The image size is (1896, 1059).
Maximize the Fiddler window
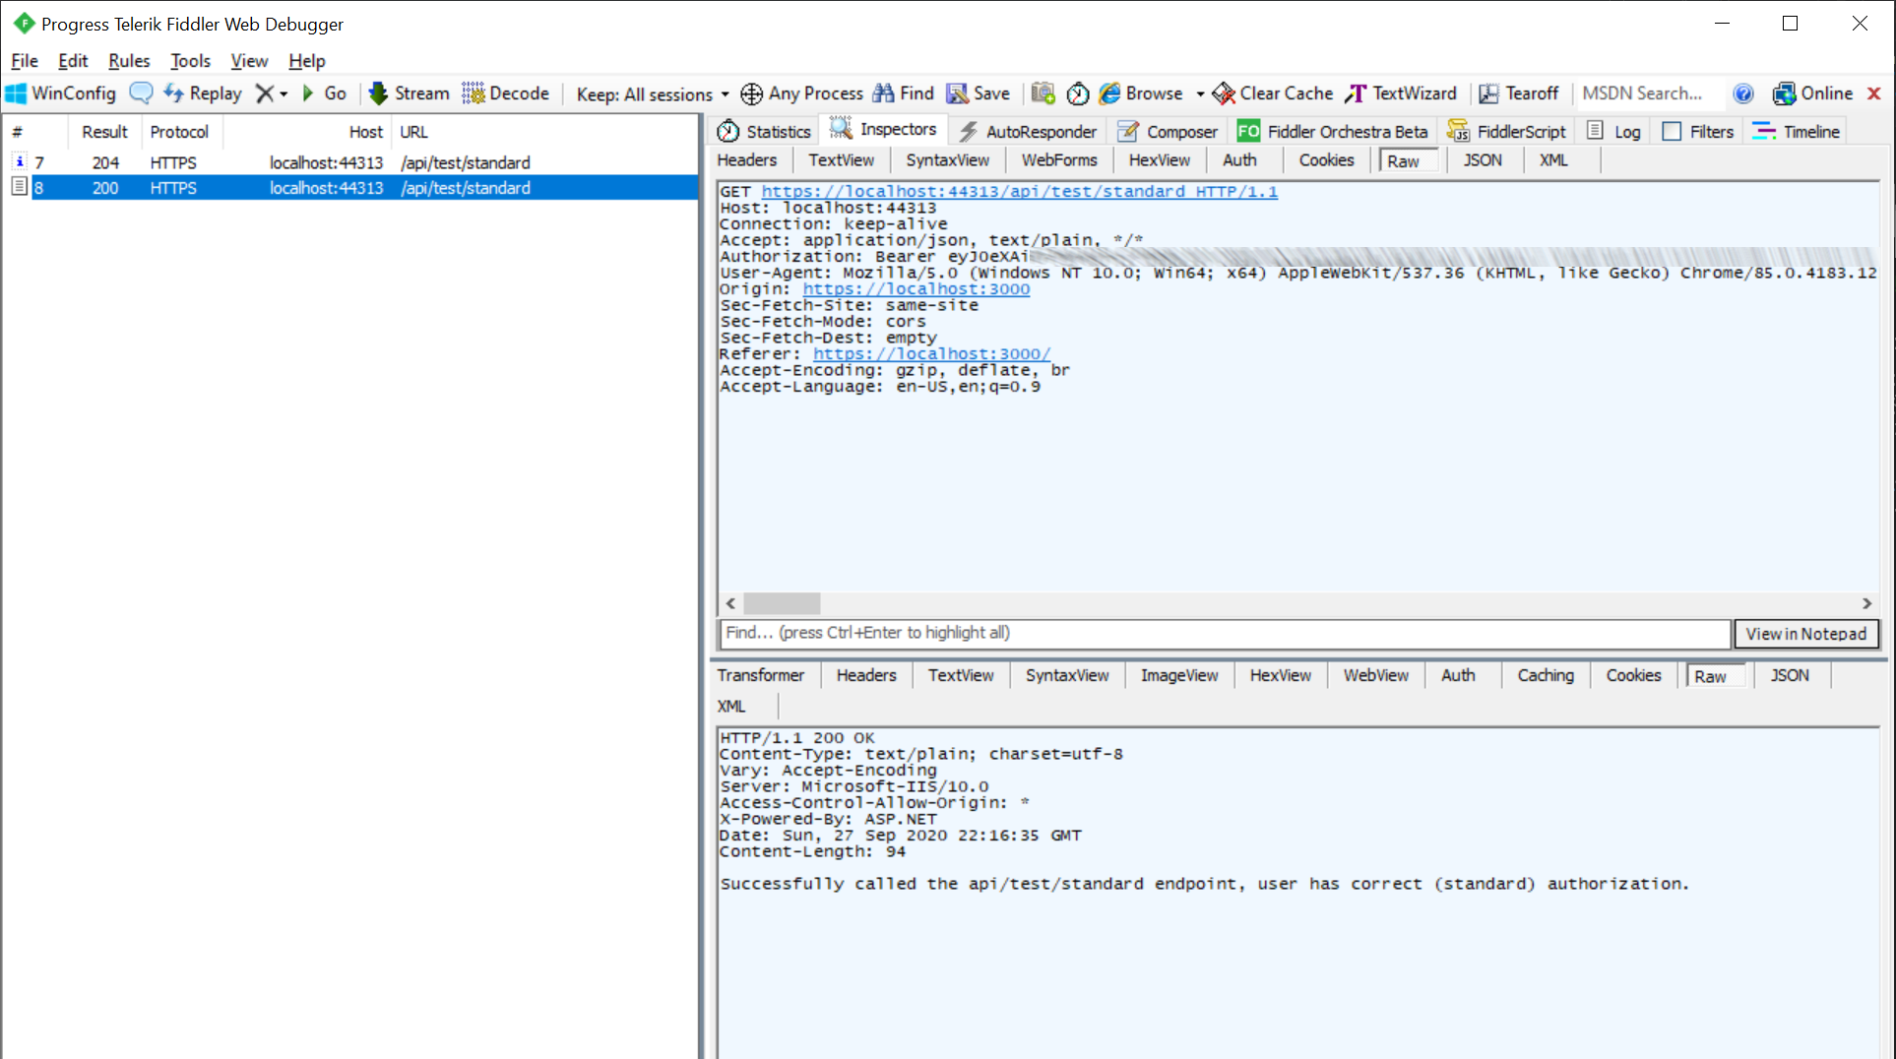click(x=1791, y=24)
